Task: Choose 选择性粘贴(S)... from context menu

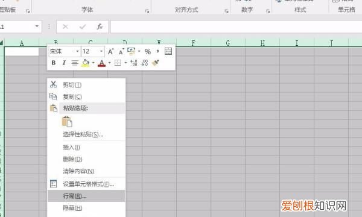Action: [86, 134]
